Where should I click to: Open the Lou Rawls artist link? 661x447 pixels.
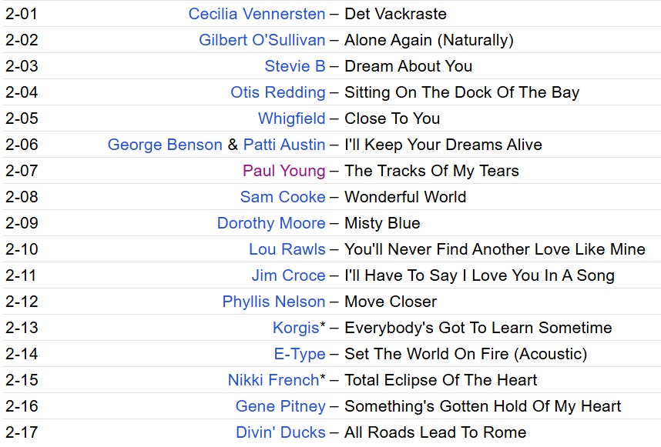tap(287, 249)
